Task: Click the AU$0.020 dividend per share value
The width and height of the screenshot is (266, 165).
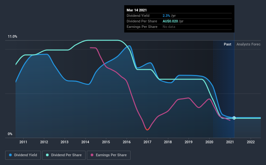Action: pyautogui.click(x=170, y=21)
